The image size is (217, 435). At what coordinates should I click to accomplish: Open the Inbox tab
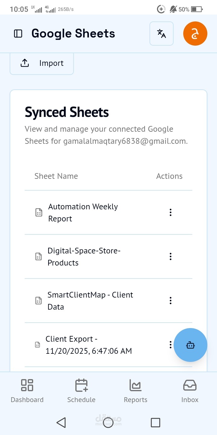point(190,391)
